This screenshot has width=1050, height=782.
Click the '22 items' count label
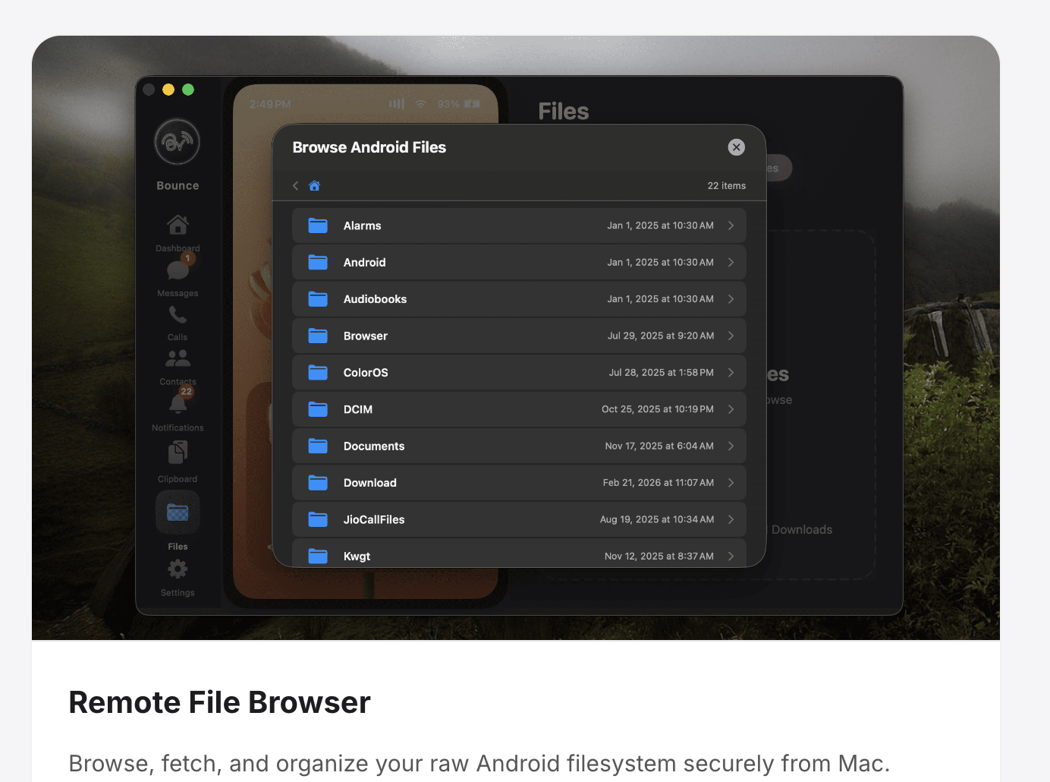pyautogui.click(x=727, y=185)
